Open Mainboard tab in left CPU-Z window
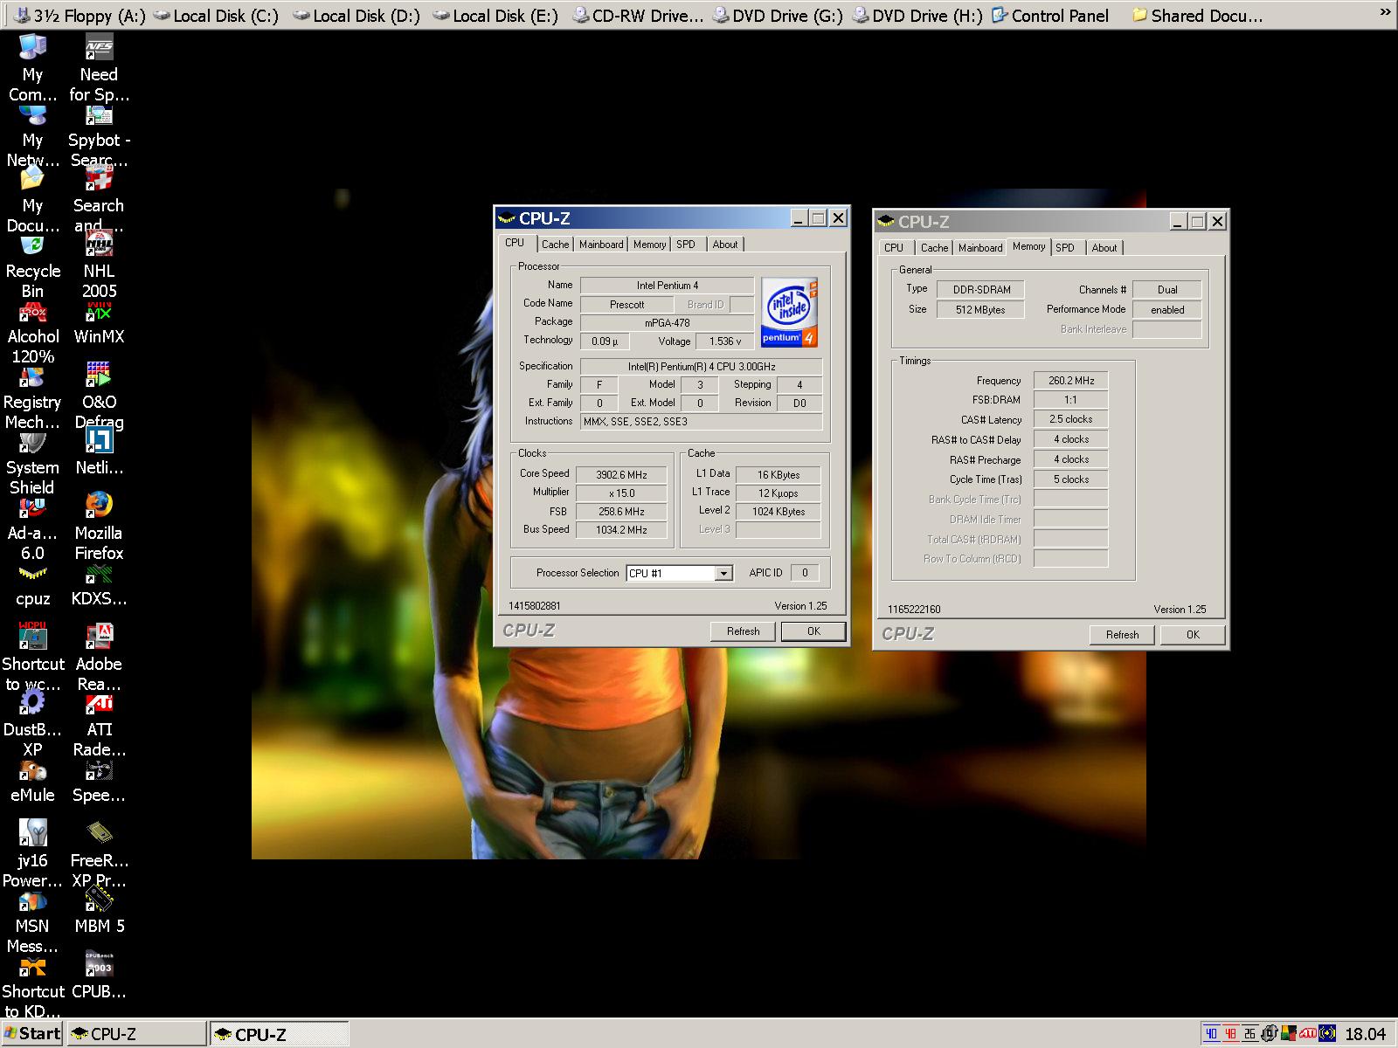This screenshot has width=1398, height=1048. click(x=601, y=245)
